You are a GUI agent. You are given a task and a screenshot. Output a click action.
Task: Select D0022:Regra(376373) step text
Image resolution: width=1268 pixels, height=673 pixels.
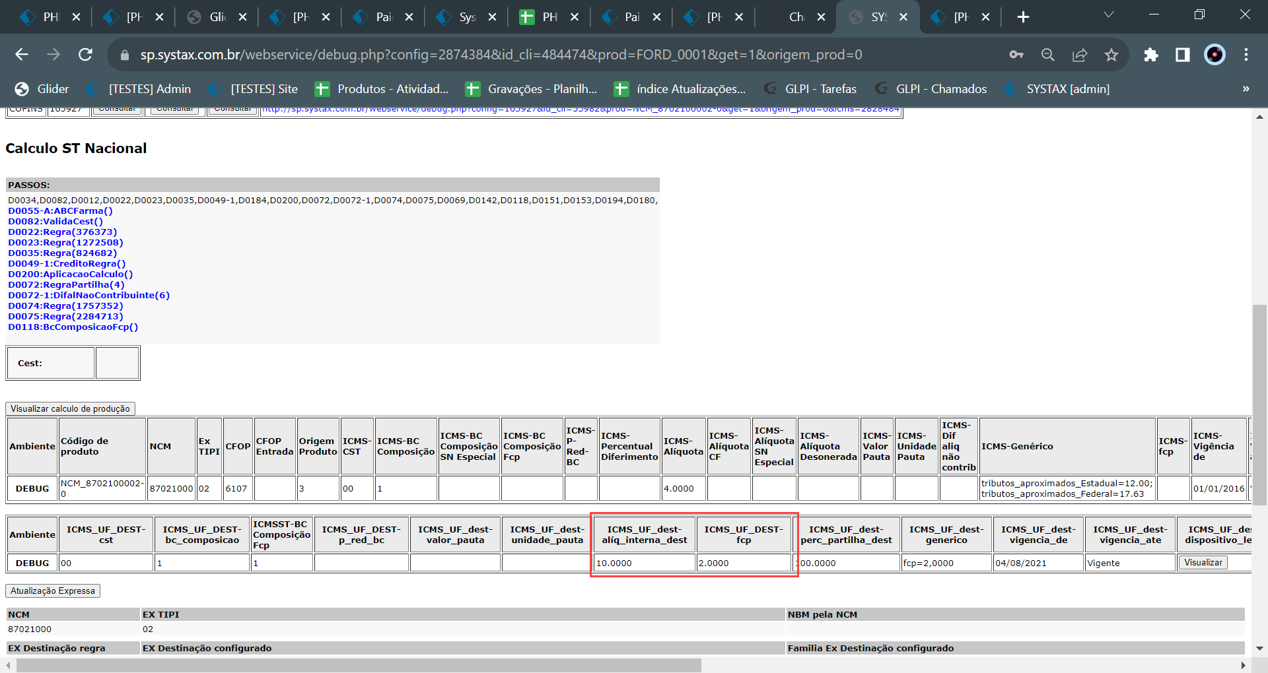[x=62, y=232]
